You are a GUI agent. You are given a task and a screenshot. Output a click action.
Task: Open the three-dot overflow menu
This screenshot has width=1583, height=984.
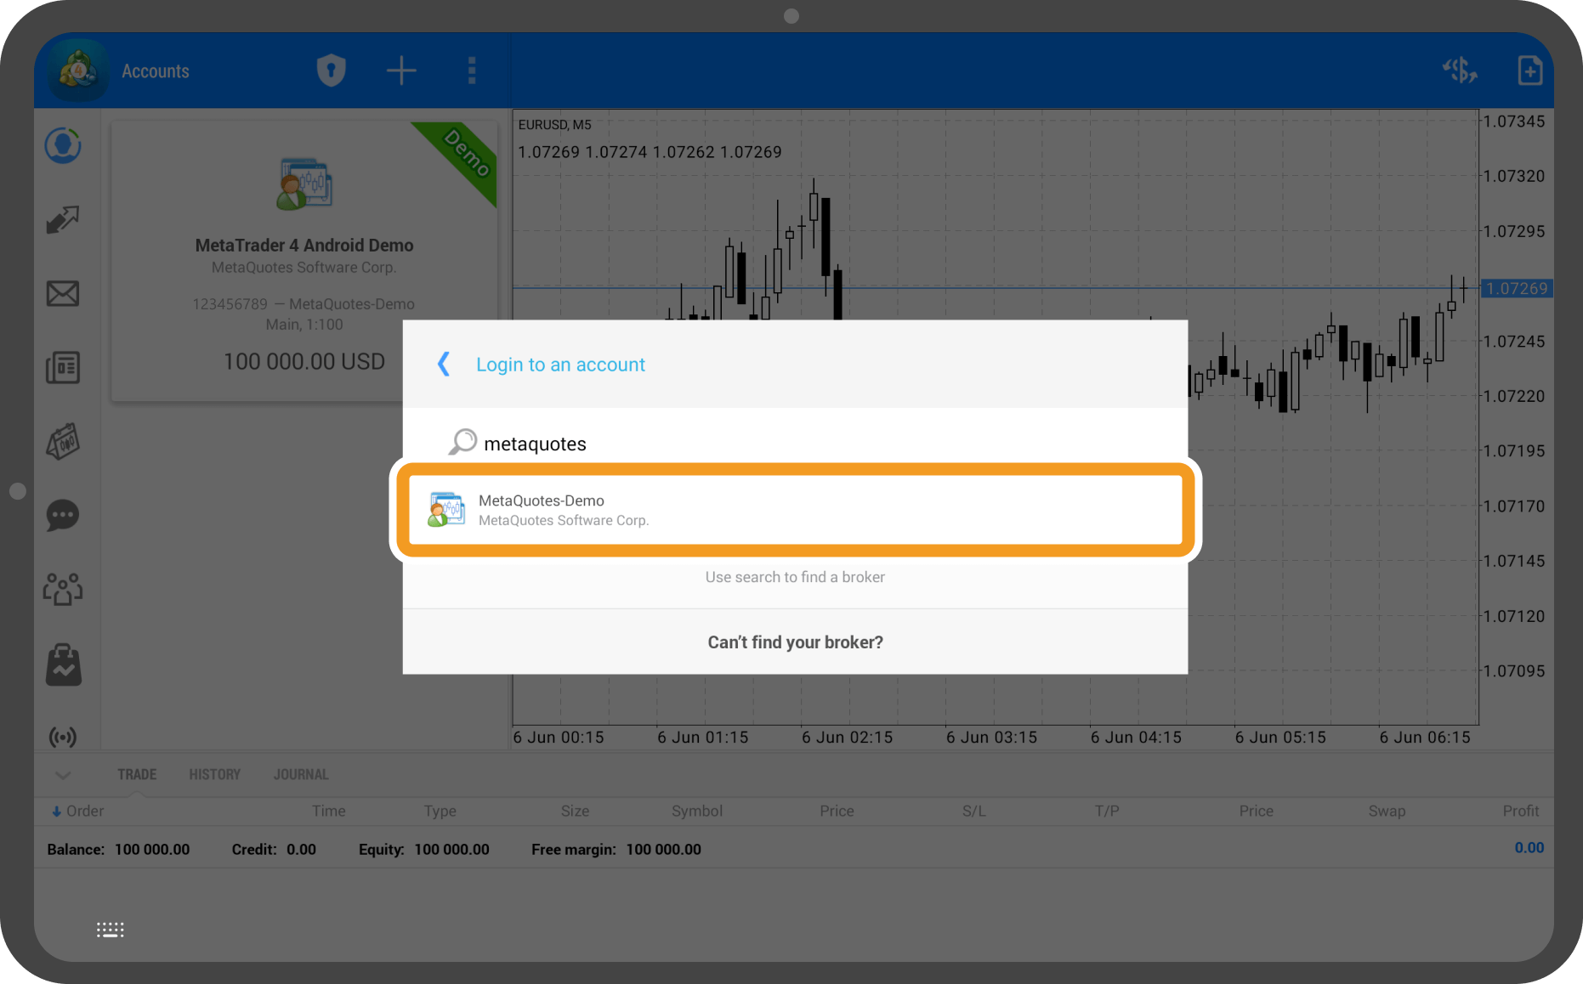[472, 71]
